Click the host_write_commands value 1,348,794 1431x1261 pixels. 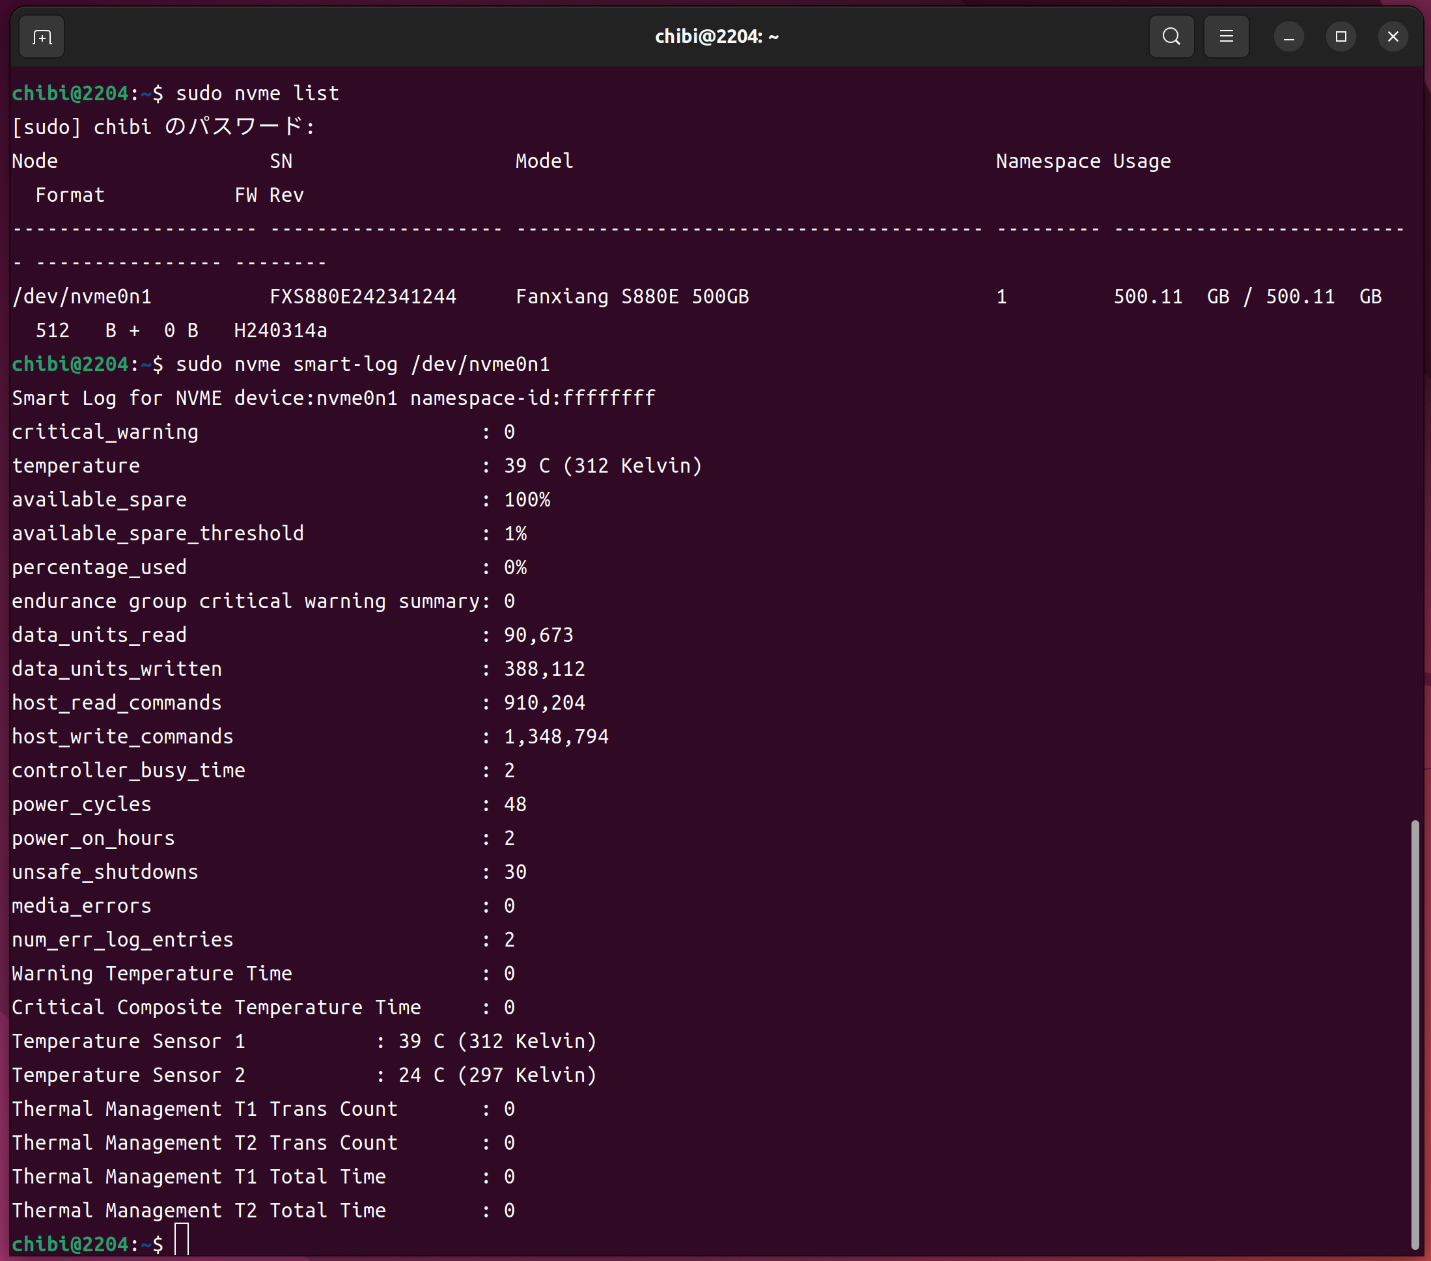556,736
